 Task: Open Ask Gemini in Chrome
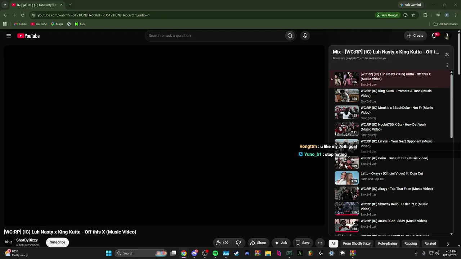410,5
